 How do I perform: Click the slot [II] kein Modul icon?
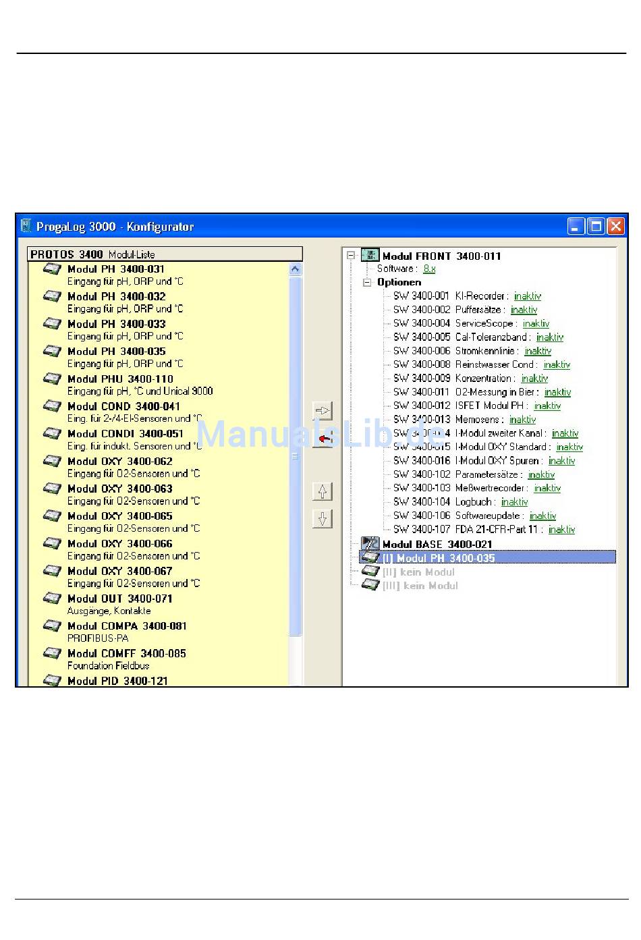tap(370, 572)
